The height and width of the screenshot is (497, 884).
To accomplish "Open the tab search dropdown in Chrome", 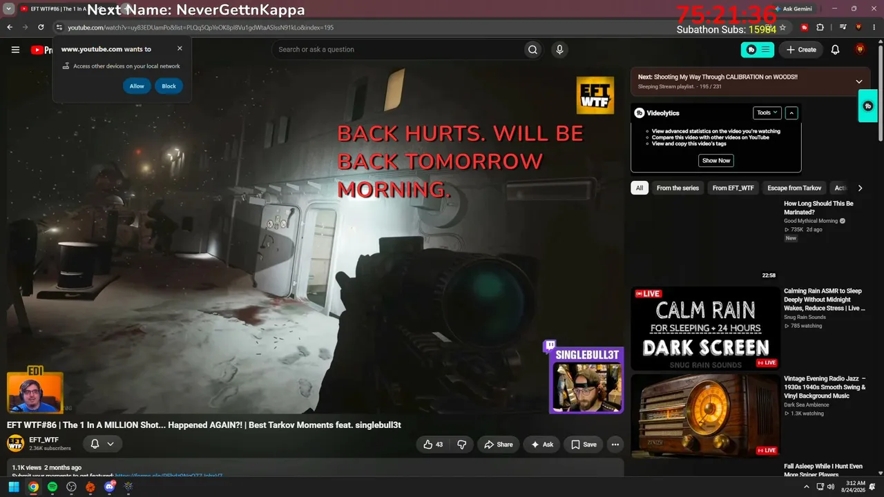I will tap(9, 9).
